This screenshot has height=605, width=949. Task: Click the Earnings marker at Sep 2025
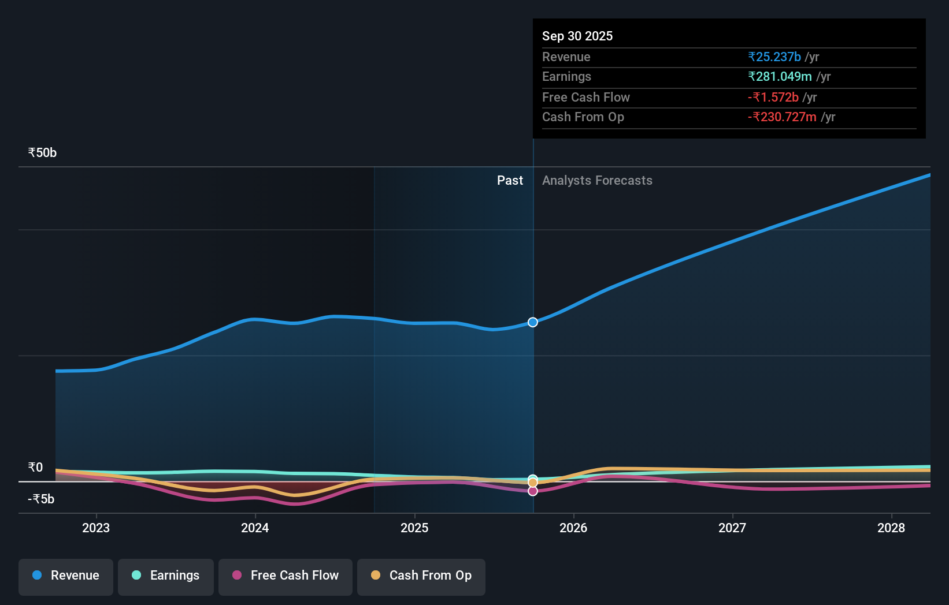(x=532, y=477)
